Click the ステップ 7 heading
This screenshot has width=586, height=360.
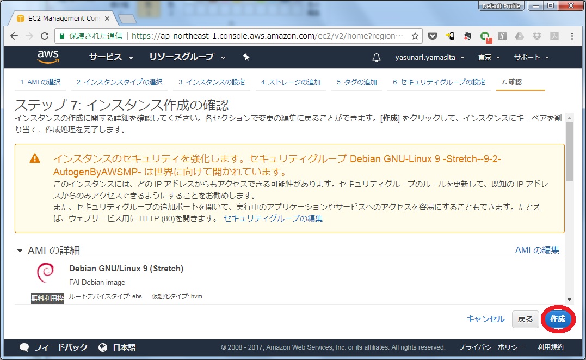pos(121,105)
